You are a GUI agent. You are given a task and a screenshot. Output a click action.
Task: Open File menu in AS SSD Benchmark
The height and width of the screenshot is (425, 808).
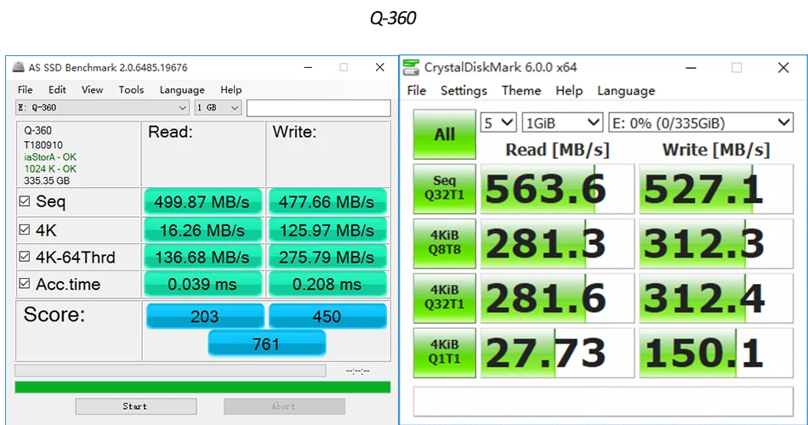(x=25, y=89)
